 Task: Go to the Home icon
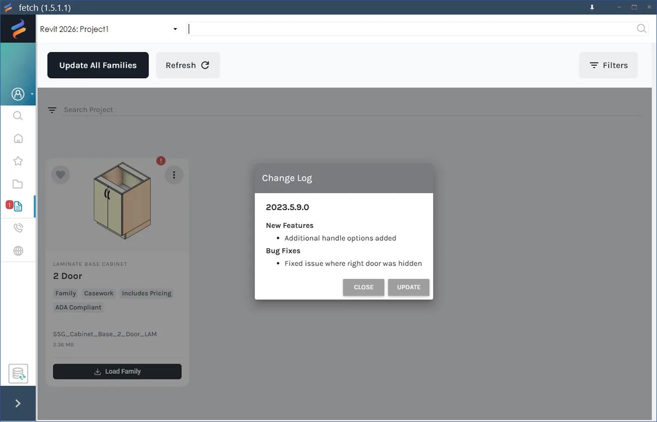coord(18,139)
